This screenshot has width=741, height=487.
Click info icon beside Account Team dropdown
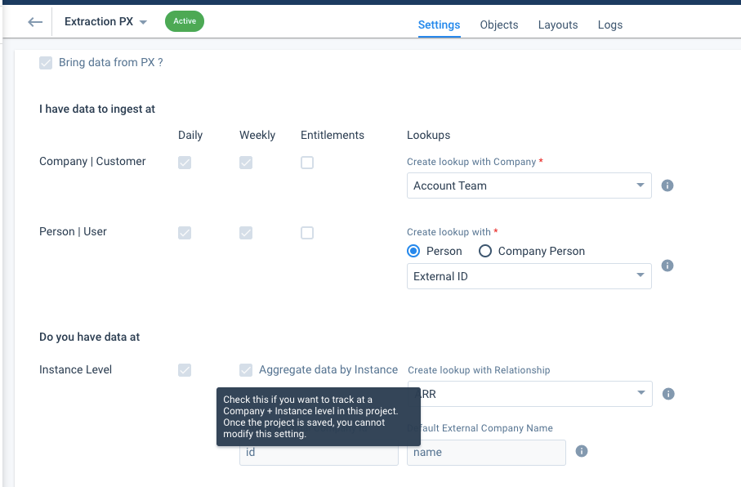(667, 185)
